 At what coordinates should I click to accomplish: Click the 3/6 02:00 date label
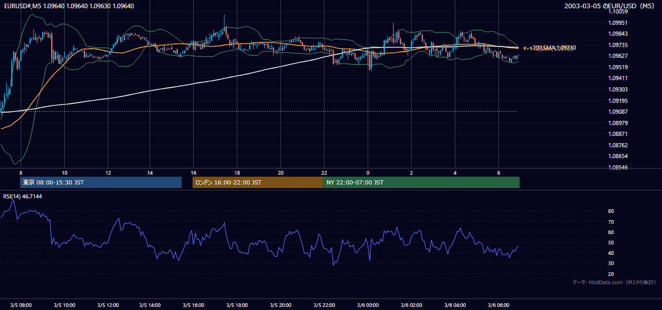[411, 305]
